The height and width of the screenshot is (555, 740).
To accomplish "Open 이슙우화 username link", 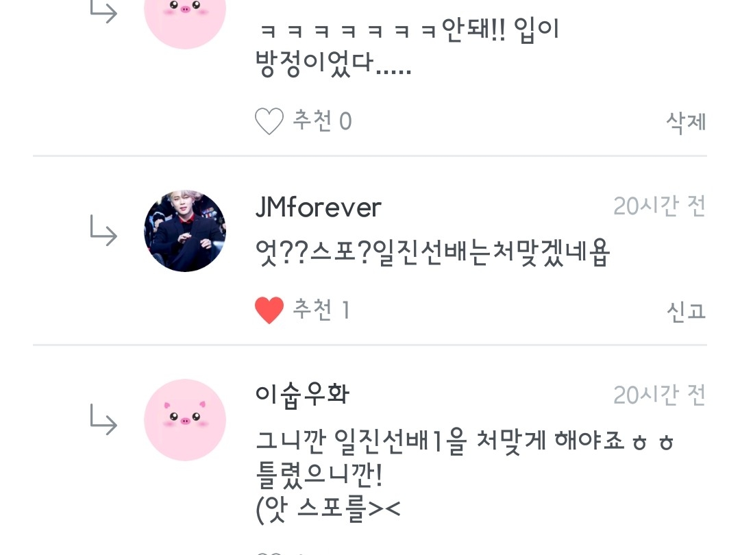I will tap(303, 395).
